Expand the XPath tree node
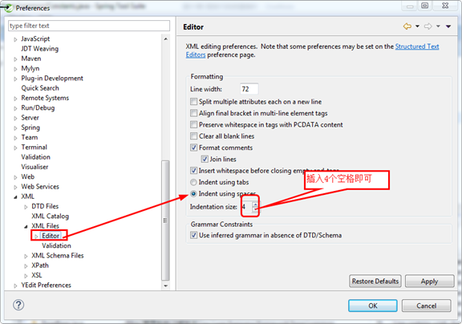The width and height of the screenshot is (462, 324). 26,266
